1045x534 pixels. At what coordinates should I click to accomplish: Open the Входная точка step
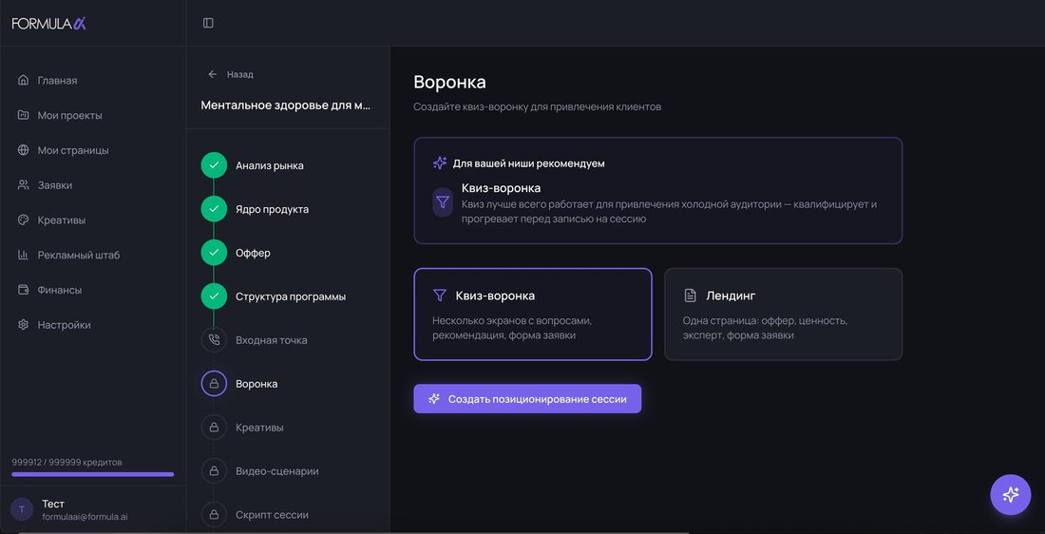coord(272,340)
